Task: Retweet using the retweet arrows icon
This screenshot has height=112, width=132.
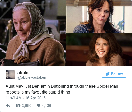Action: click(x=18, y=106)
